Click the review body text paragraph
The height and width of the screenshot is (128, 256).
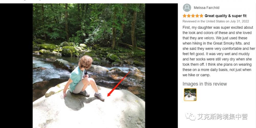tap(218, 51)
